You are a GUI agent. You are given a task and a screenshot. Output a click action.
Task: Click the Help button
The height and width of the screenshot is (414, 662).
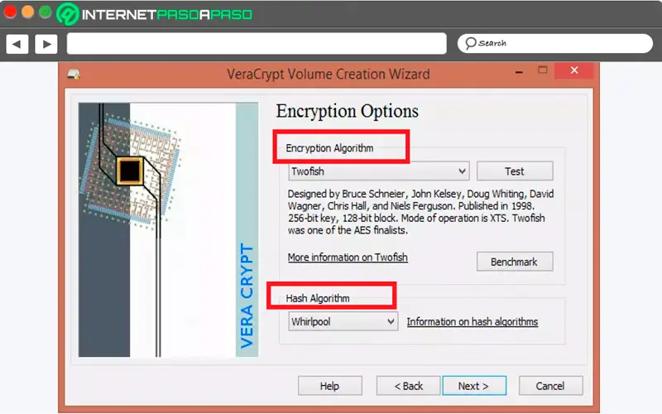(329, 386)
